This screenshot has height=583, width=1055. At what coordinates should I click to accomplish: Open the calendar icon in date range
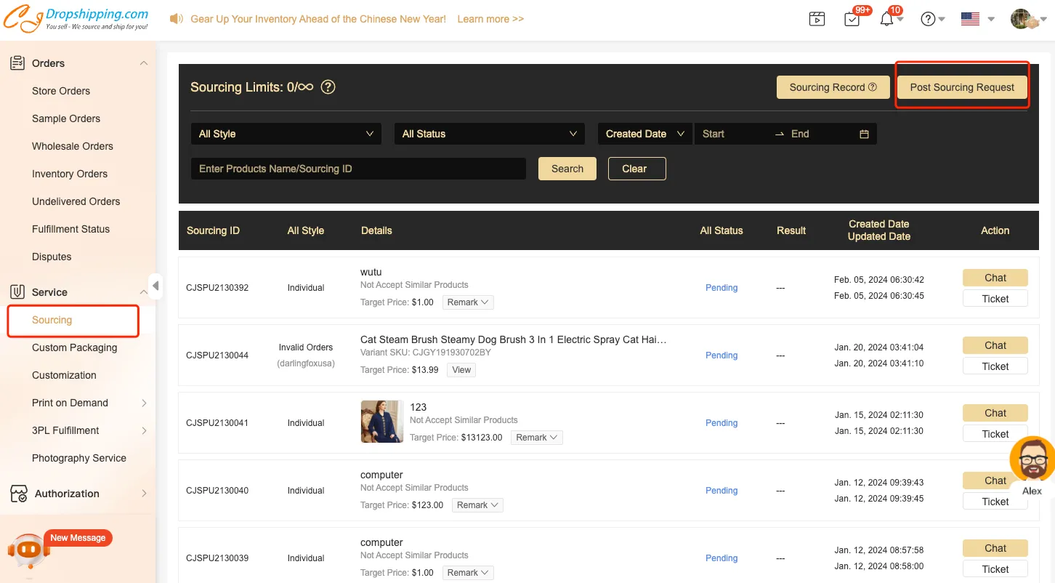(x=864, y=134)
